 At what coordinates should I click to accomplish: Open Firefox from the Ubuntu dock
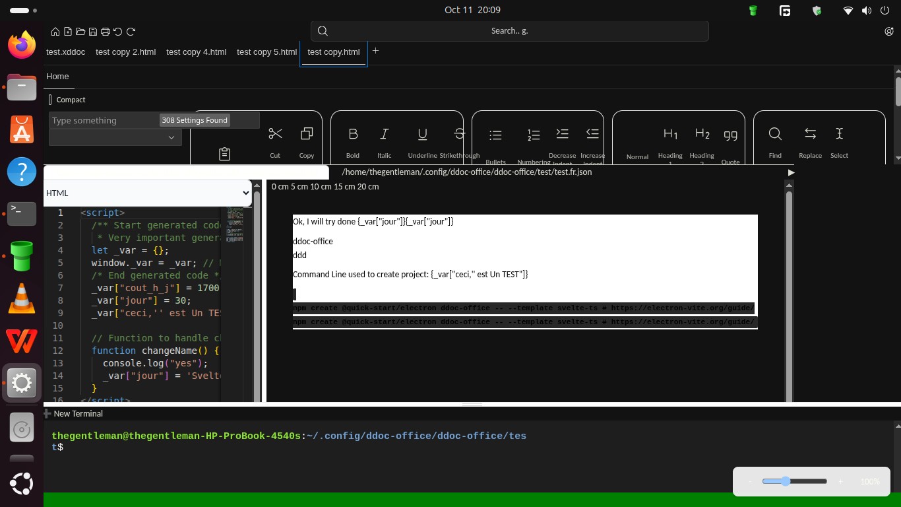click(x=22, y=45)
